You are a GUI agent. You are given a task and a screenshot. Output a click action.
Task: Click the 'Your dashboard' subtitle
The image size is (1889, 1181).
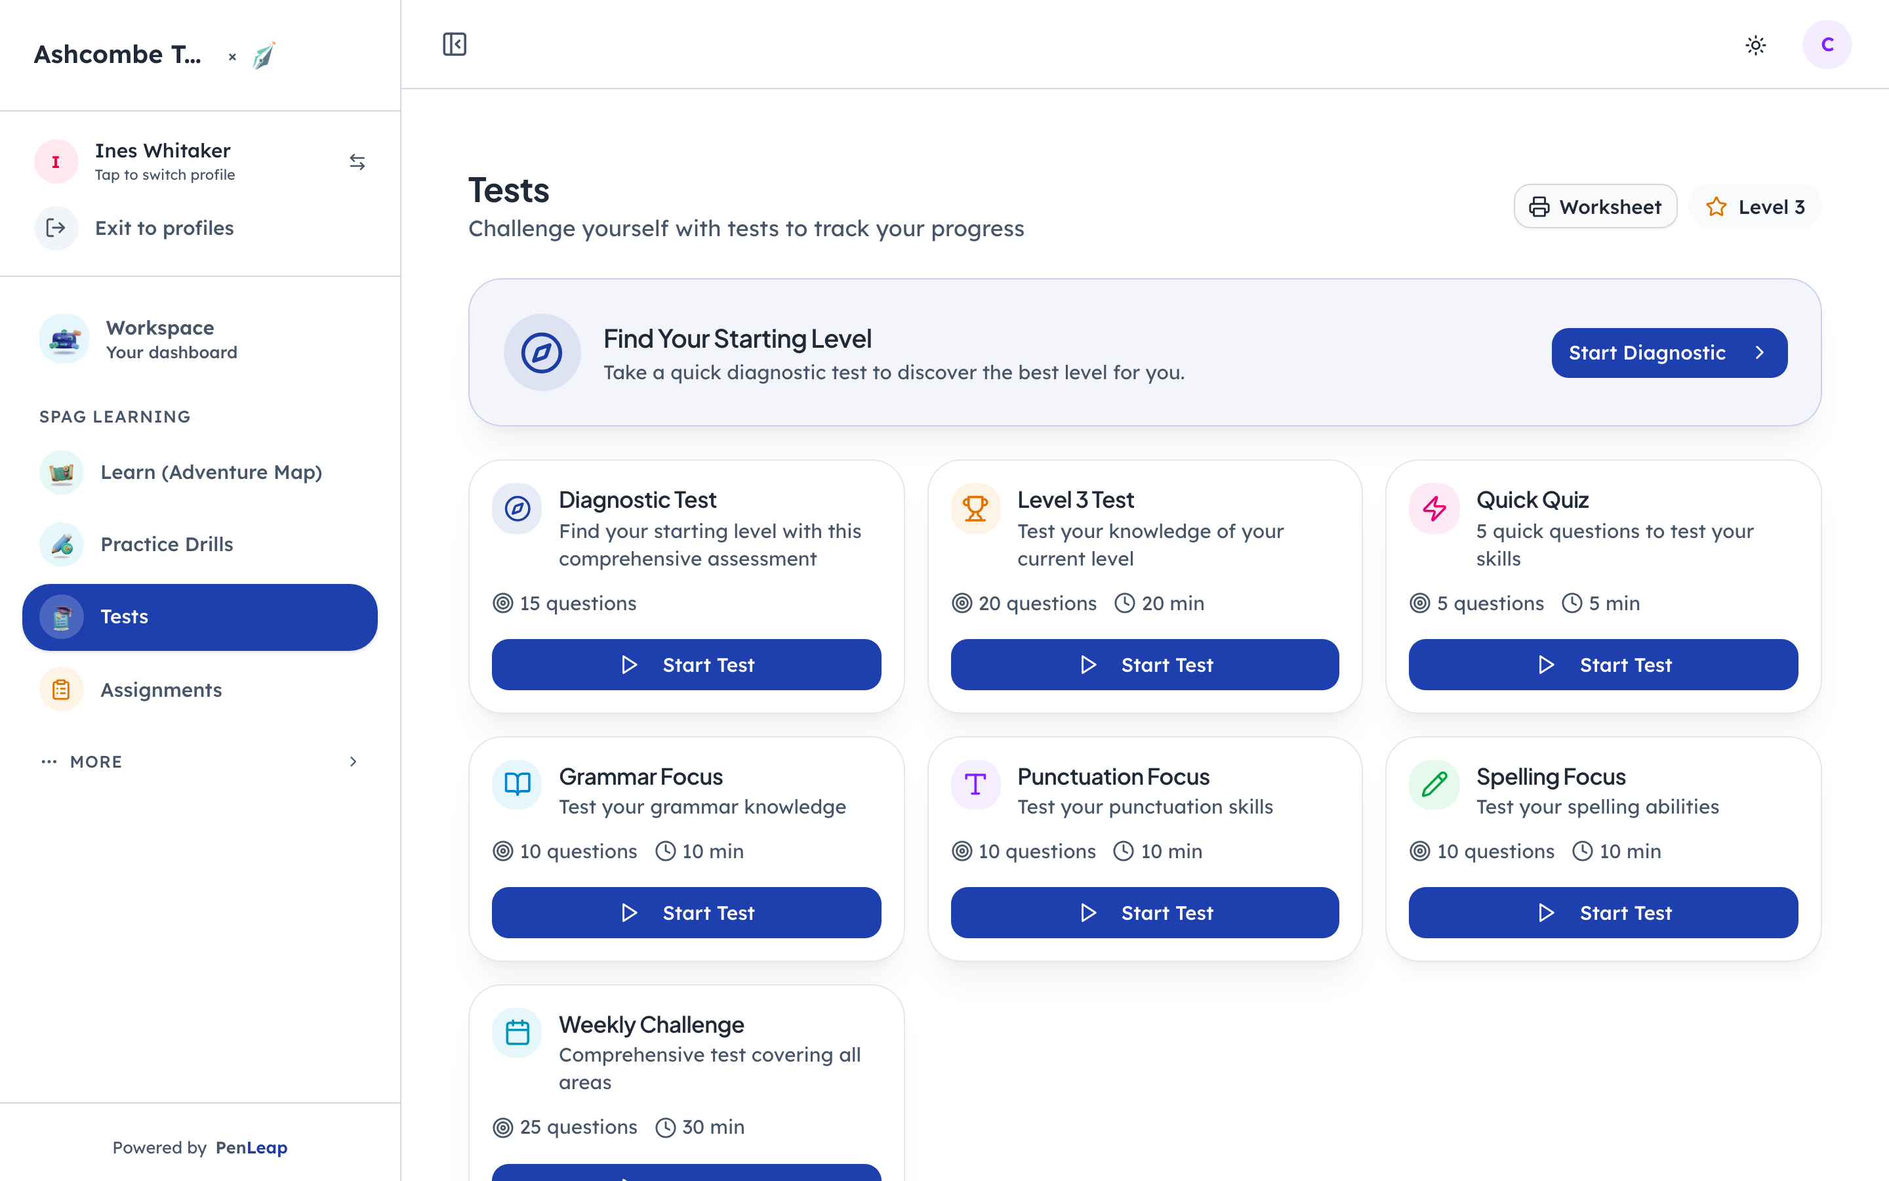click(172, 352)
